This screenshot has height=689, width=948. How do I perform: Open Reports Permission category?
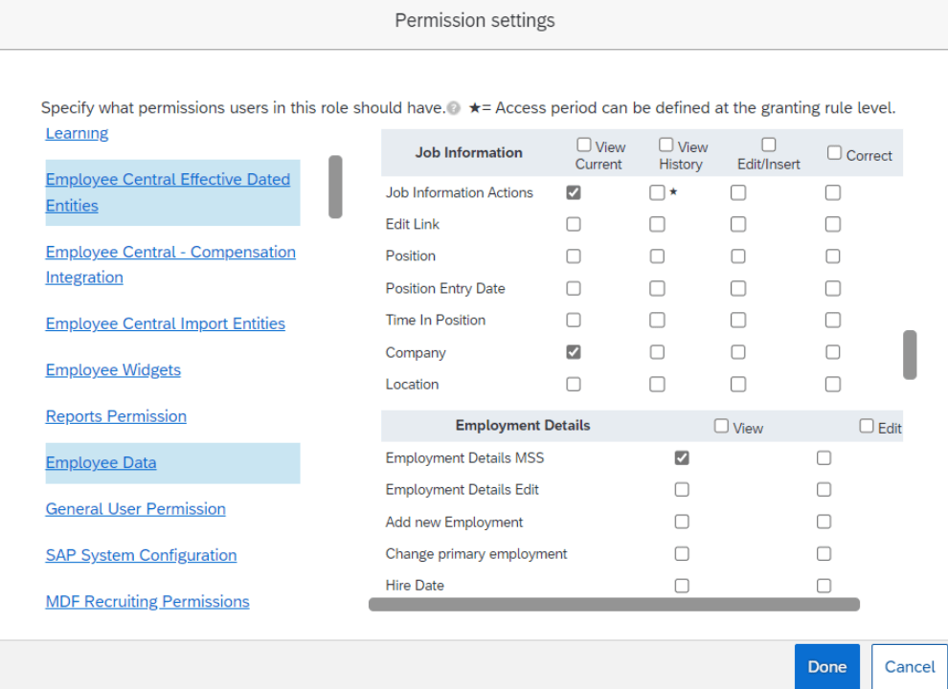pos(116,416)
